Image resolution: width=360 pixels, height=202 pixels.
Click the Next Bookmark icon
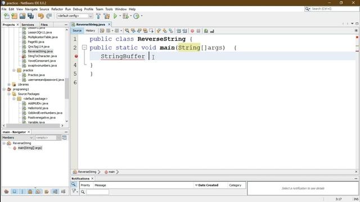pos(165,31)
